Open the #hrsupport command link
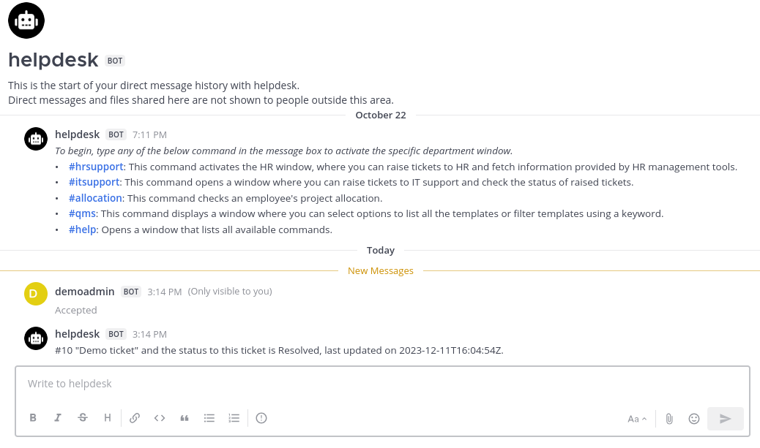The height and width of the screenshot is (448, 760). 97,167
